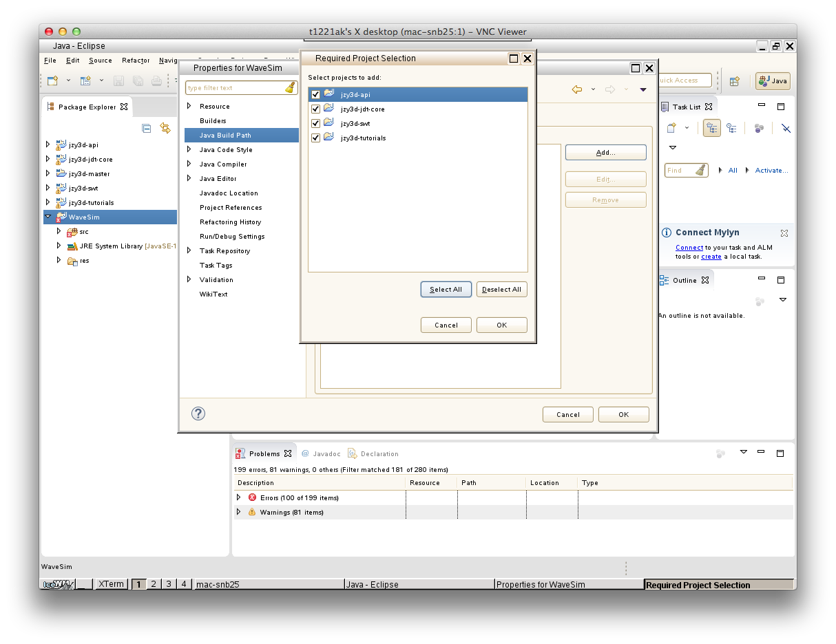Uncheck the jzy3d-swt project checkbox
The width and height of the screenshot is (836, 644).
tap(316, 123)
